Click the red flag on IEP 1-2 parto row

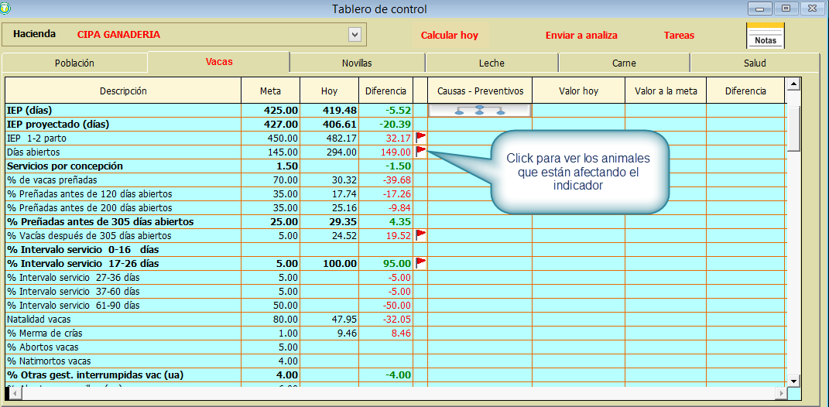pos(421,137)
